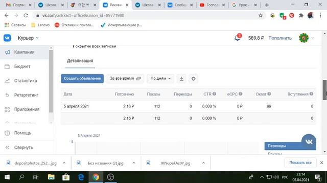Screen dimensions: 327x183
Task: Open Помощь in sidebar
Action: click(22, 133)
